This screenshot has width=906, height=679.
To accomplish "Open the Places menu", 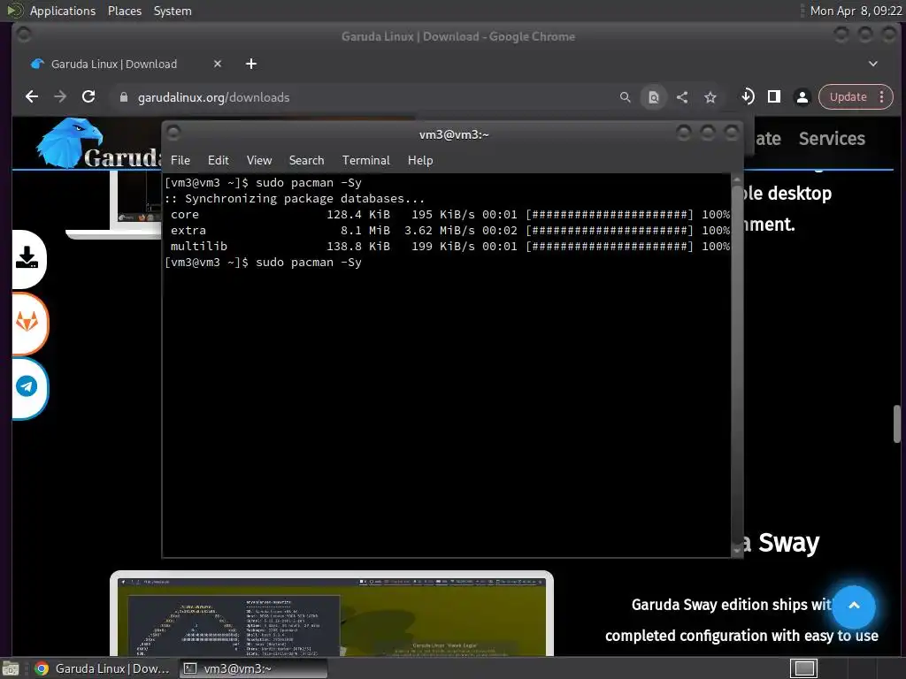I will pyautogui.click(x=125, y=11).
